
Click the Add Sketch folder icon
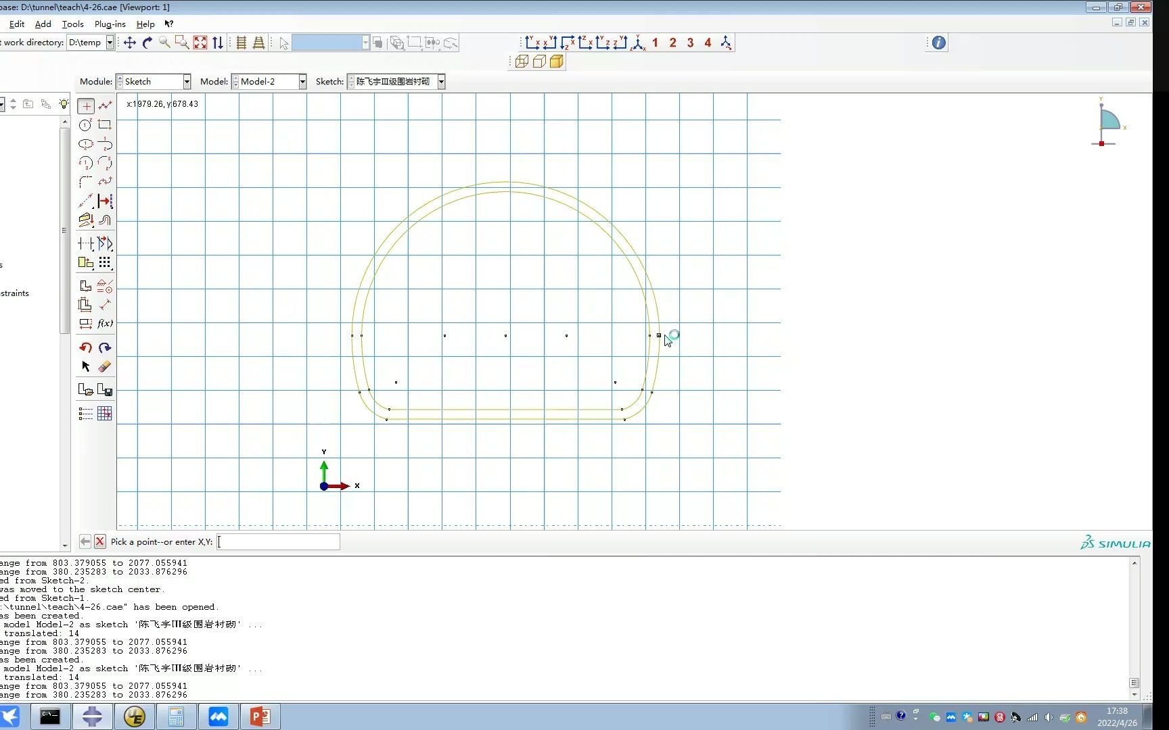[x=86, y=389]
